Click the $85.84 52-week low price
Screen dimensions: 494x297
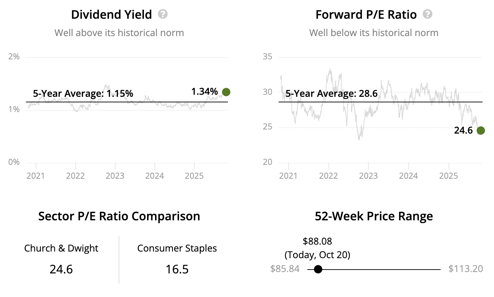point(285,269)
